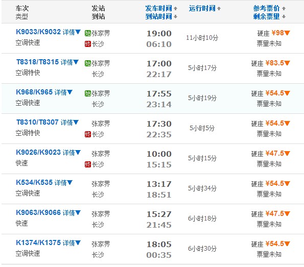Open price dropdown for 硬座 ¥83.5

click(287, 63)
